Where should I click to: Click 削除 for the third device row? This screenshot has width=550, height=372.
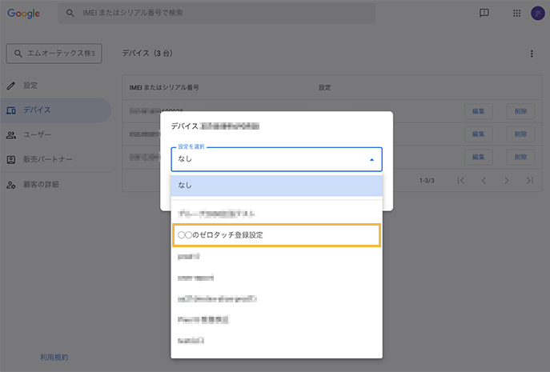[520, 157]
